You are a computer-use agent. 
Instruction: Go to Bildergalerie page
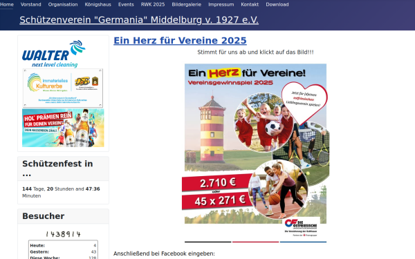(x=186, y=5)
